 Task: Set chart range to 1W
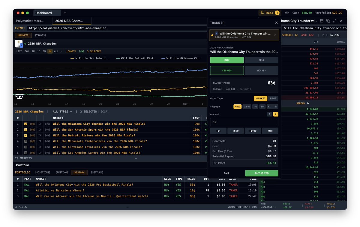(44, 51)
